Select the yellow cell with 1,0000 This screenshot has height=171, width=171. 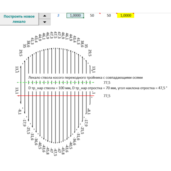click(126, 15)
